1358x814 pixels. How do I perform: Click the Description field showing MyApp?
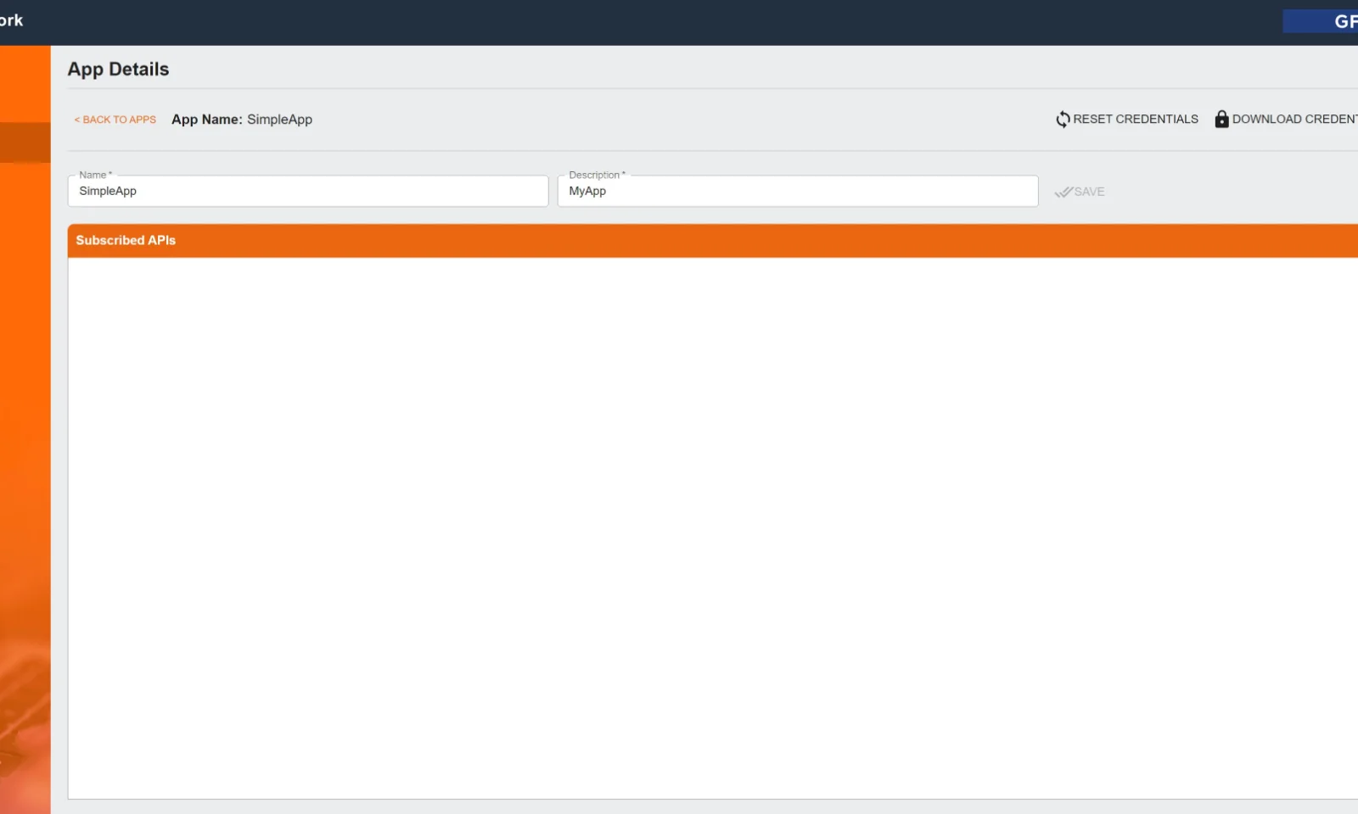(x=797, y=191)
